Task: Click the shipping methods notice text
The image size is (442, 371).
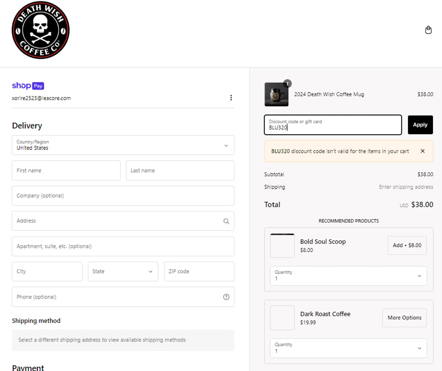Action: (x=102, y=340)
